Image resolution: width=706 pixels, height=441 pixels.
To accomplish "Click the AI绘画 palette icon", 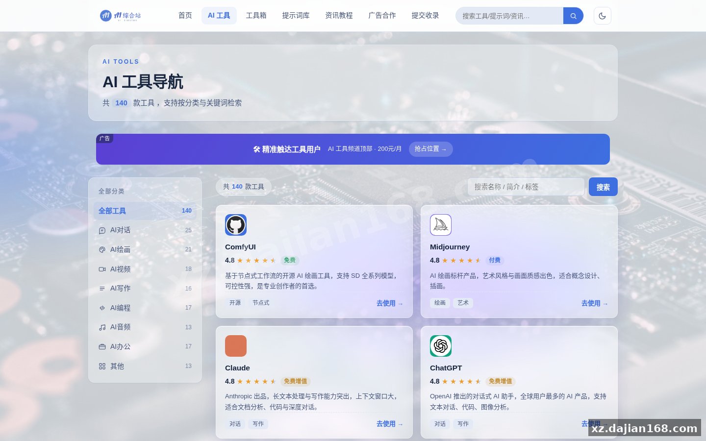I will tap(102, 249).
